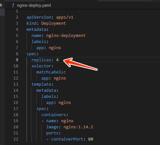Click line number 1 in the gutter

point(17,11)
